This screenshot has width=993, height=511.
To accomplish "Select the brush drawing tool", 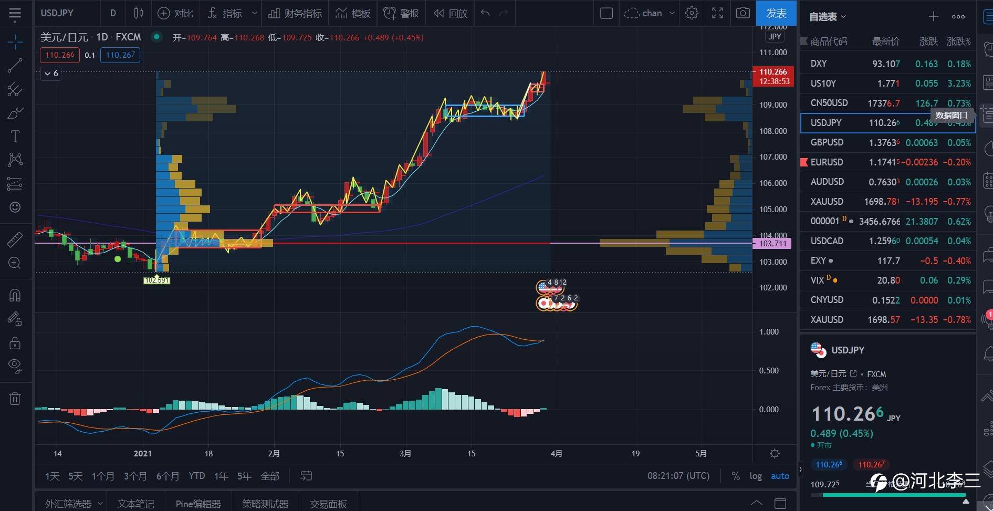I will point(15,113).
